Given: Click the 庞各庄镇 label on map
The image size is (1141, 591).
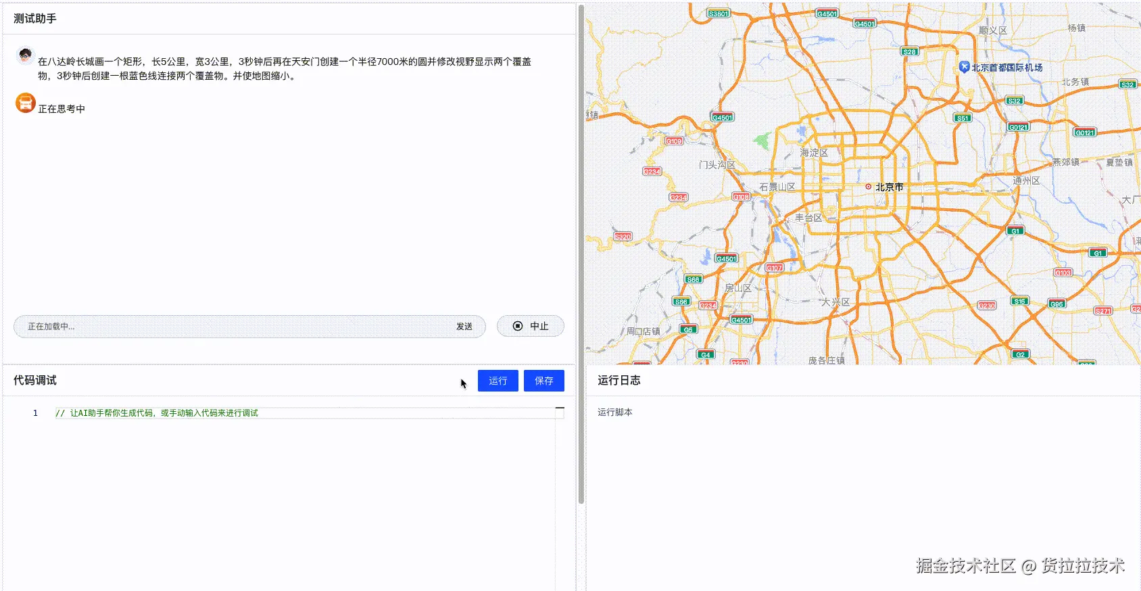Looking at the screenshot, I should 827,360.
